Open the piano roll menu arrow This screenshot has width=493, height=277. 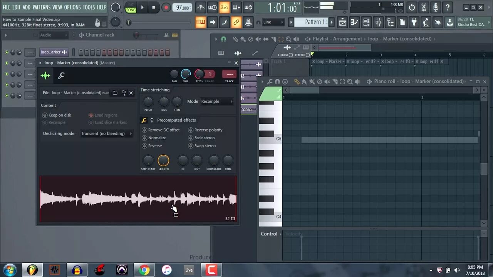[x=263, y=82]
